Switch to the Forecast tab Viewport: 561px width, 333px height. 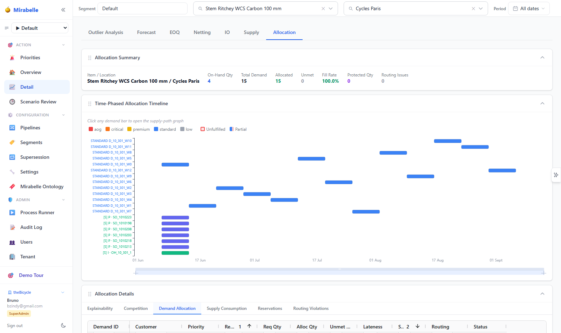(146, 32)
